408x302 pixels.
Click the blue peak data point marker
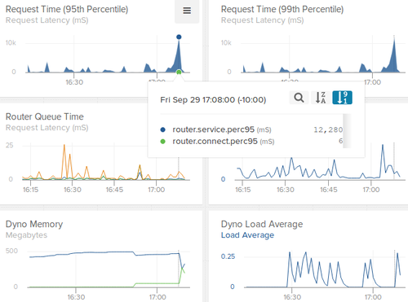coord(179,37)
